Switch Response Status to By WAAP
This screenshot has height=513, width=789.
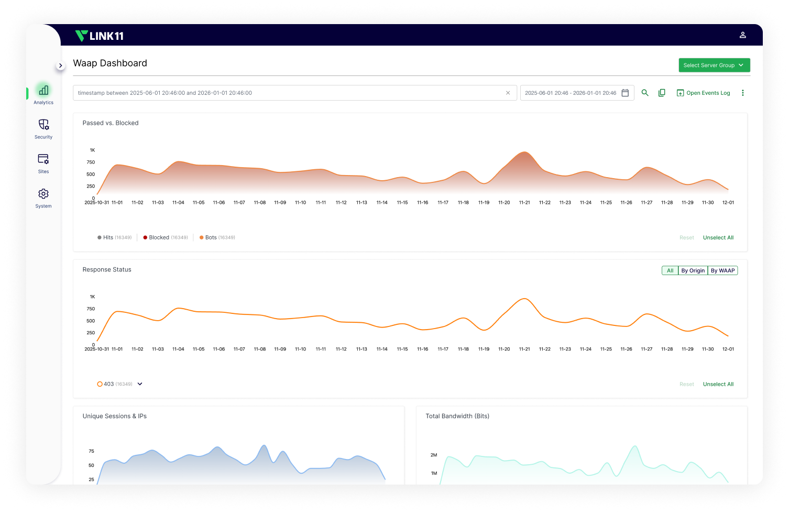tap(722, 270)
